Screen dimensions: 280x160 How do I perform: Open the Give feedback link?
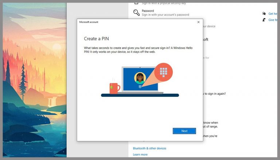click(273, 20)
